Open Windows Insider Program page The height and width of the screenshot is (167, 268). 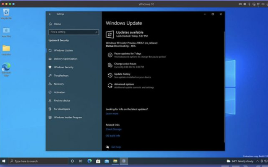pos(68,117)
